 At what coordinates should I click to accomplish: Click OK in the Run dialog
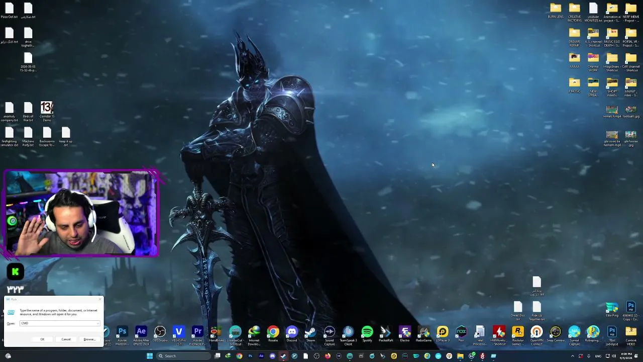42,339
